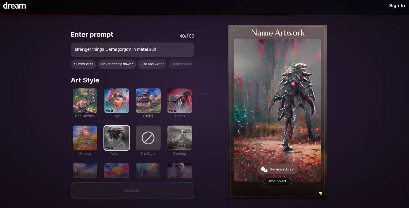The image size is (409, 208).
Task: Select the Etching art style
Action: coord(180,138)
